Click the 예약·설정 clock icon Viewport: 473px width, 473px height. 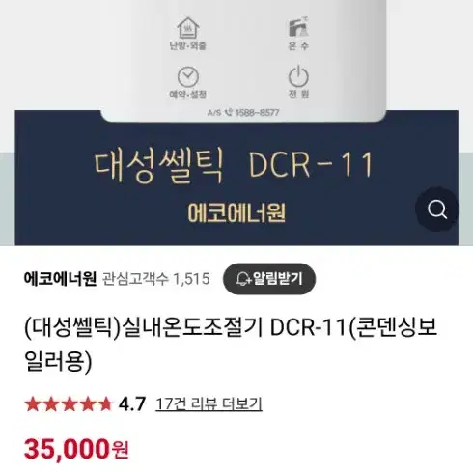(188, 77)
